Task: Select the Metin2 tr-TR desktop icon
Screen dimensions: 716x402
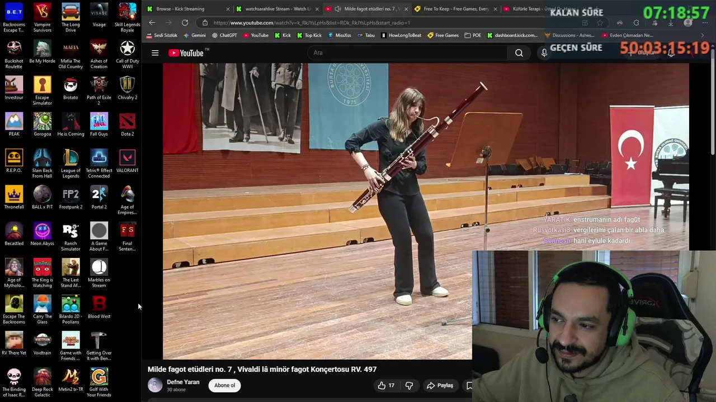Action: 70,380
